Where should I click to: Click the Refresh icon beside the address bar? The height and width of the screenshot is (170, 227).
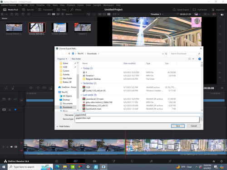(166, 53)
